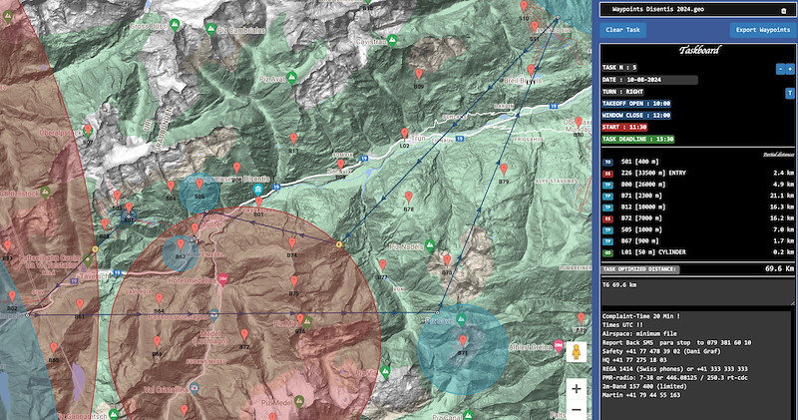Click the Passo Lucomagno place icon
This screenshot has width=798, height=420.
pyautogui.click(x=214, y=316)
